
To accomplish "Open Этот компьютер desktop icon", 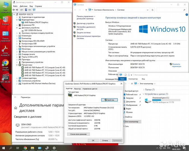I will [5, 7].
